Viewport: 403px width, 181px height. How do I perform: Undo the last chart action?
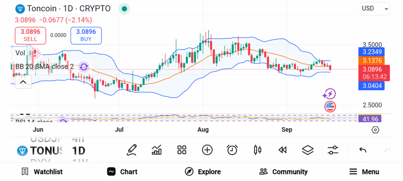(x=363, y=150)
